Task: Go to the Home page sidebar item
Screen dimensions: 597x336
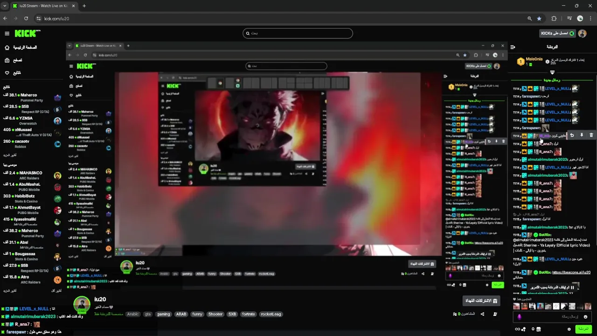Action: click(21, 47)
